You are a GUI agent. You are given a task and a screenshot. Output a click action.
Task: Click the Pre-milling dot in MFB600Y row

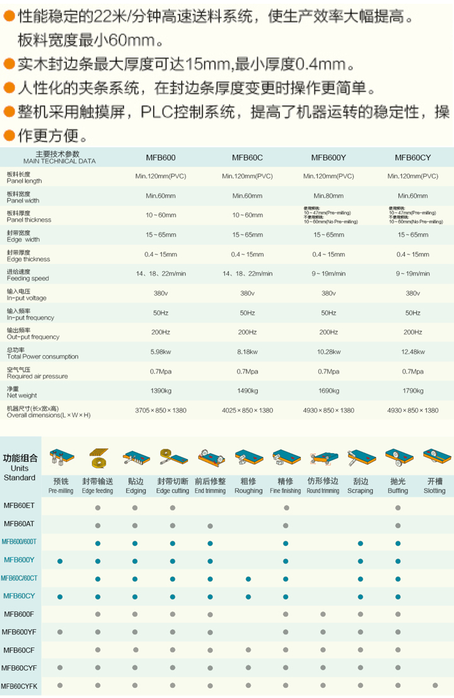(60, 561)
